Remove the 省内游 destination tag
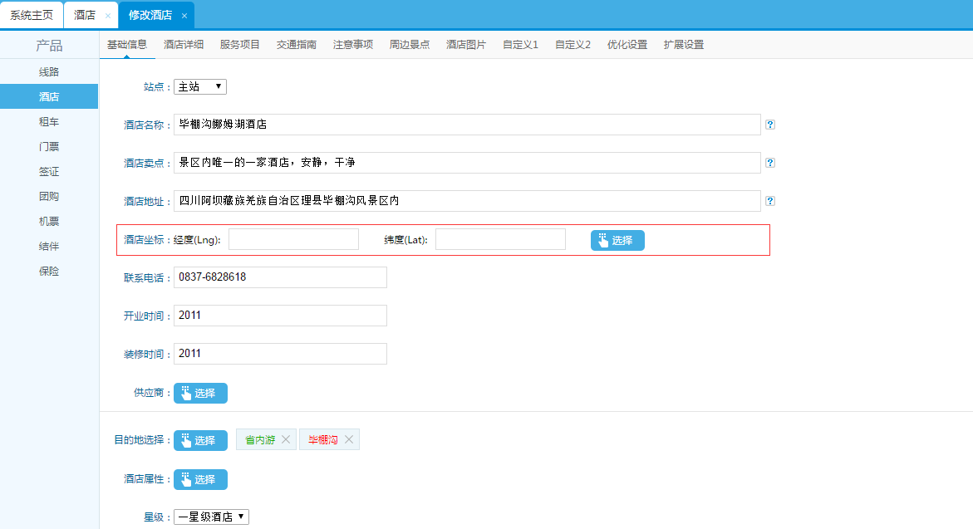The image size is (973, 529). coord(286,440)
